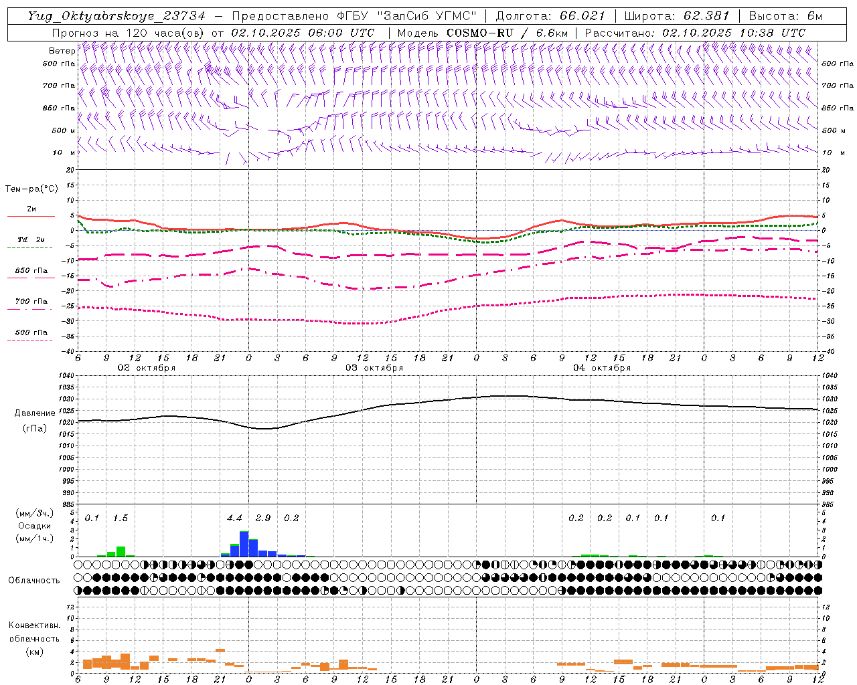This screenshot has height=685, width=857.
Task: Click the Высота: 6м header value
Action: pyautogui.click(x=785, y=16)
